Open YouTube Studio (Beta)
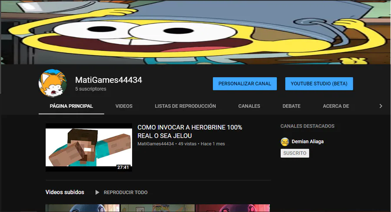 pos(319,83)
